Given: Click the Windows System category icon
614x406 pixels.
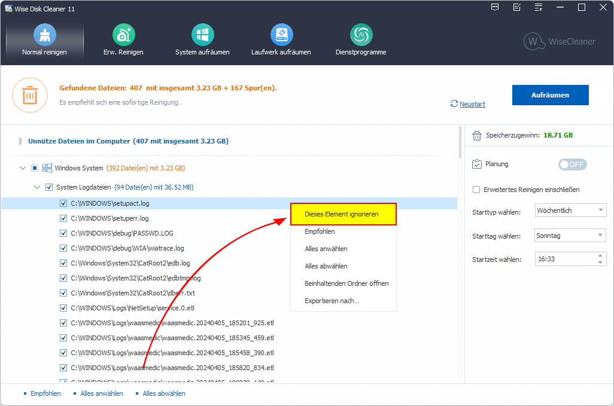Looking at the screenshot, I should (x=47, y=168).
